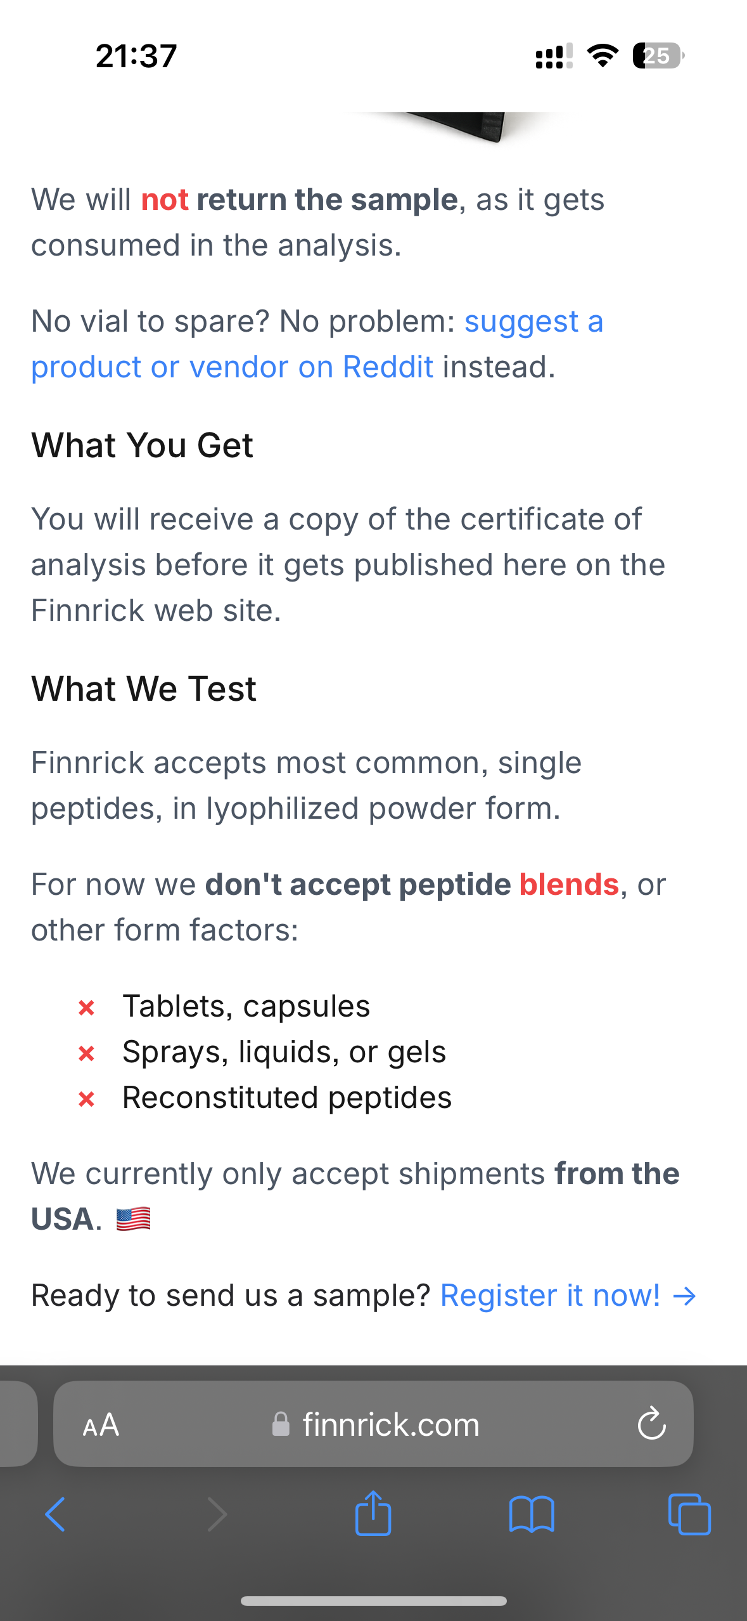Reload the finnrick.com page
Screen dimensions: 747x1621
[x=651, y=1424]
